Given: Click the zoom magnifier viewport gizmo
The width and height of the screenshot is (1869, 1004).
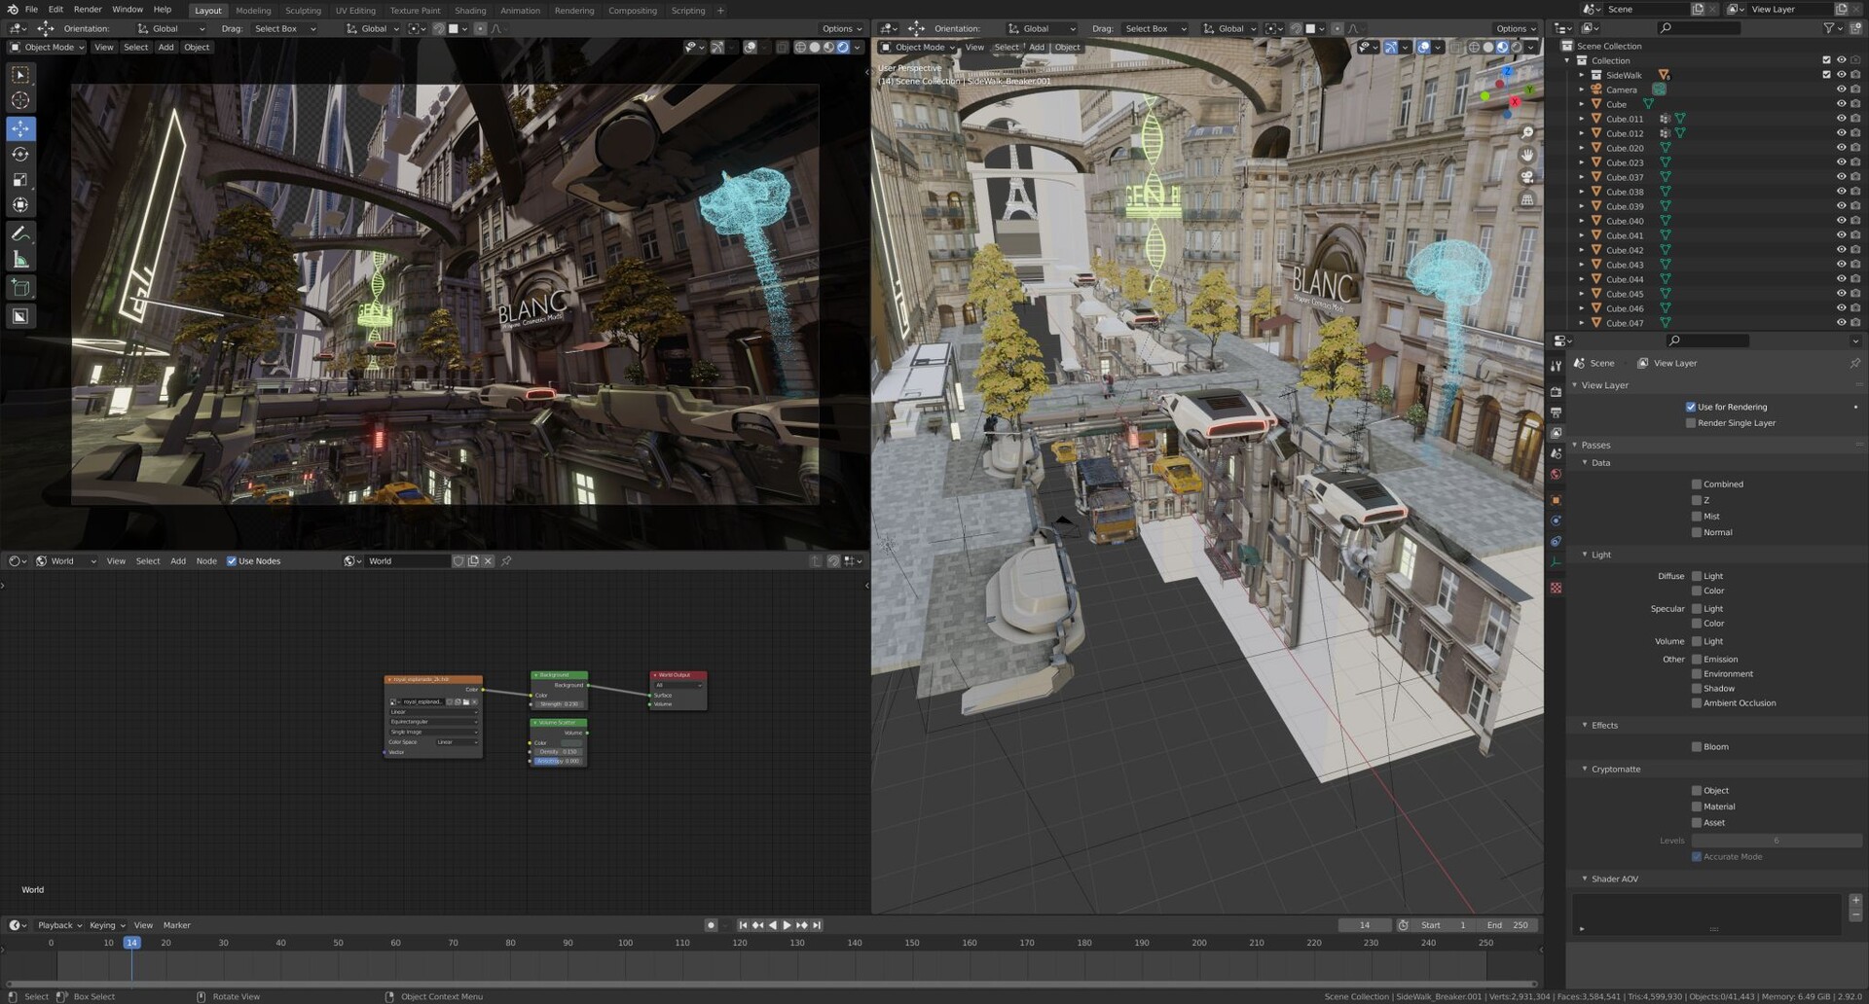Looking at the screenshot, I should tap(1527, 133).
